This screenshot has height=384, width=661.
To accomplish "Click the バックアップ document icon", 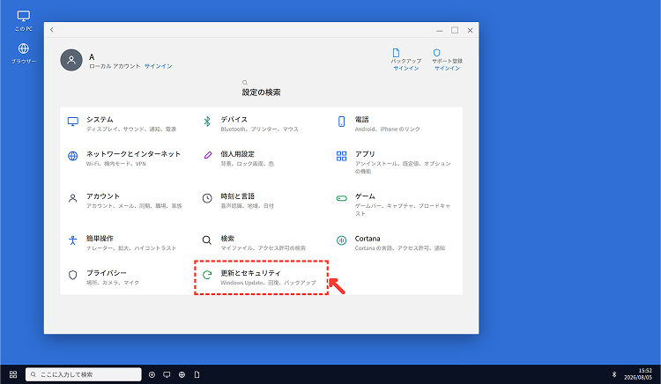I will (x=396, y=53).
